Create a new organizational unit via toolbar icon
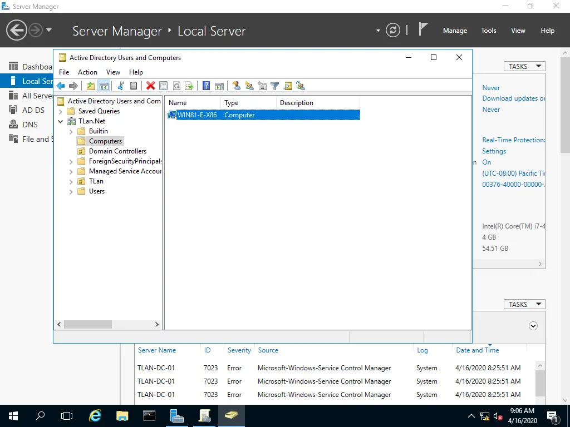Viewport: 570px width, 427px height. (x=262, y=86)
